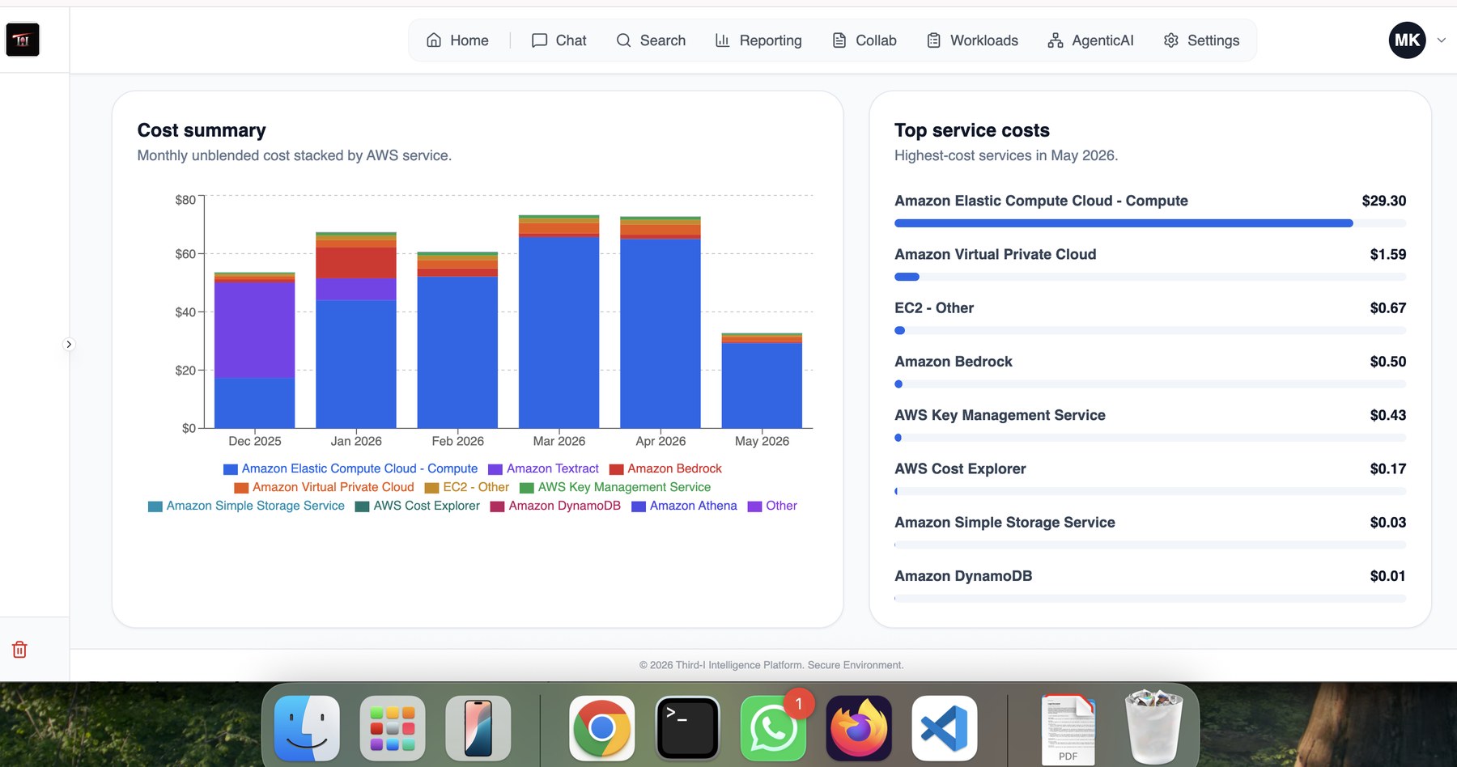Open the Workloads nav item

pos(972,40)
